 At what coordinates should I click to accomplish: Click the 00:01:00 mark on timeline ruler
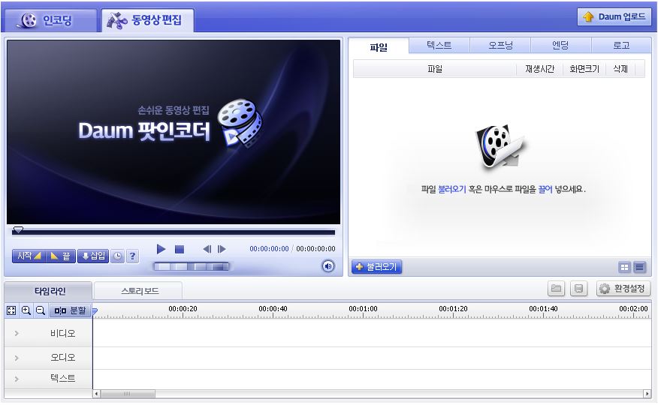363,309
